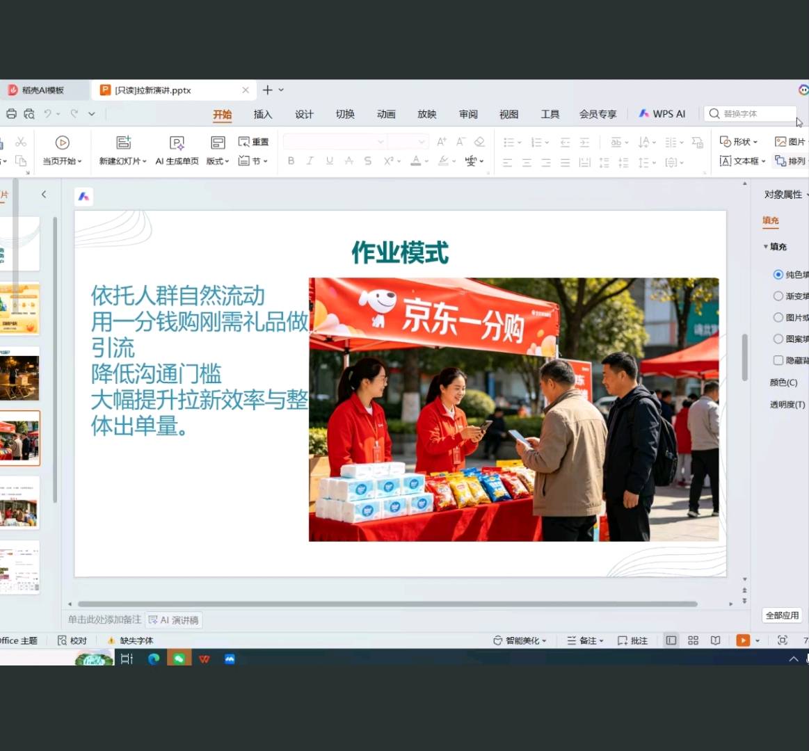Click the 新建幻灯片 new slide icon
The height and width of the screenshot is (751, 809).
point(123,143)
